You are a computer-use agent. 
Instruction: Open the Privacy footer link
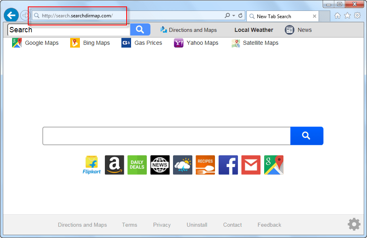[x=162, y=225]
